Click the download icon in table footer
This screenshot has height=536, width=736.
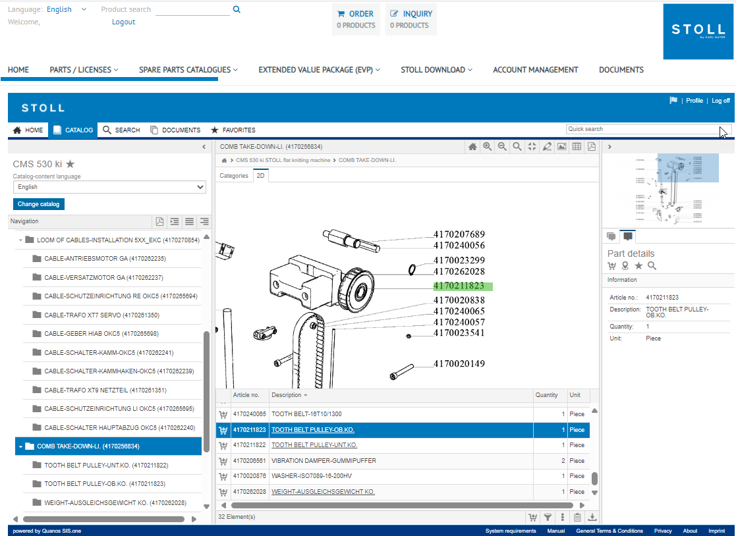(592, 518)
